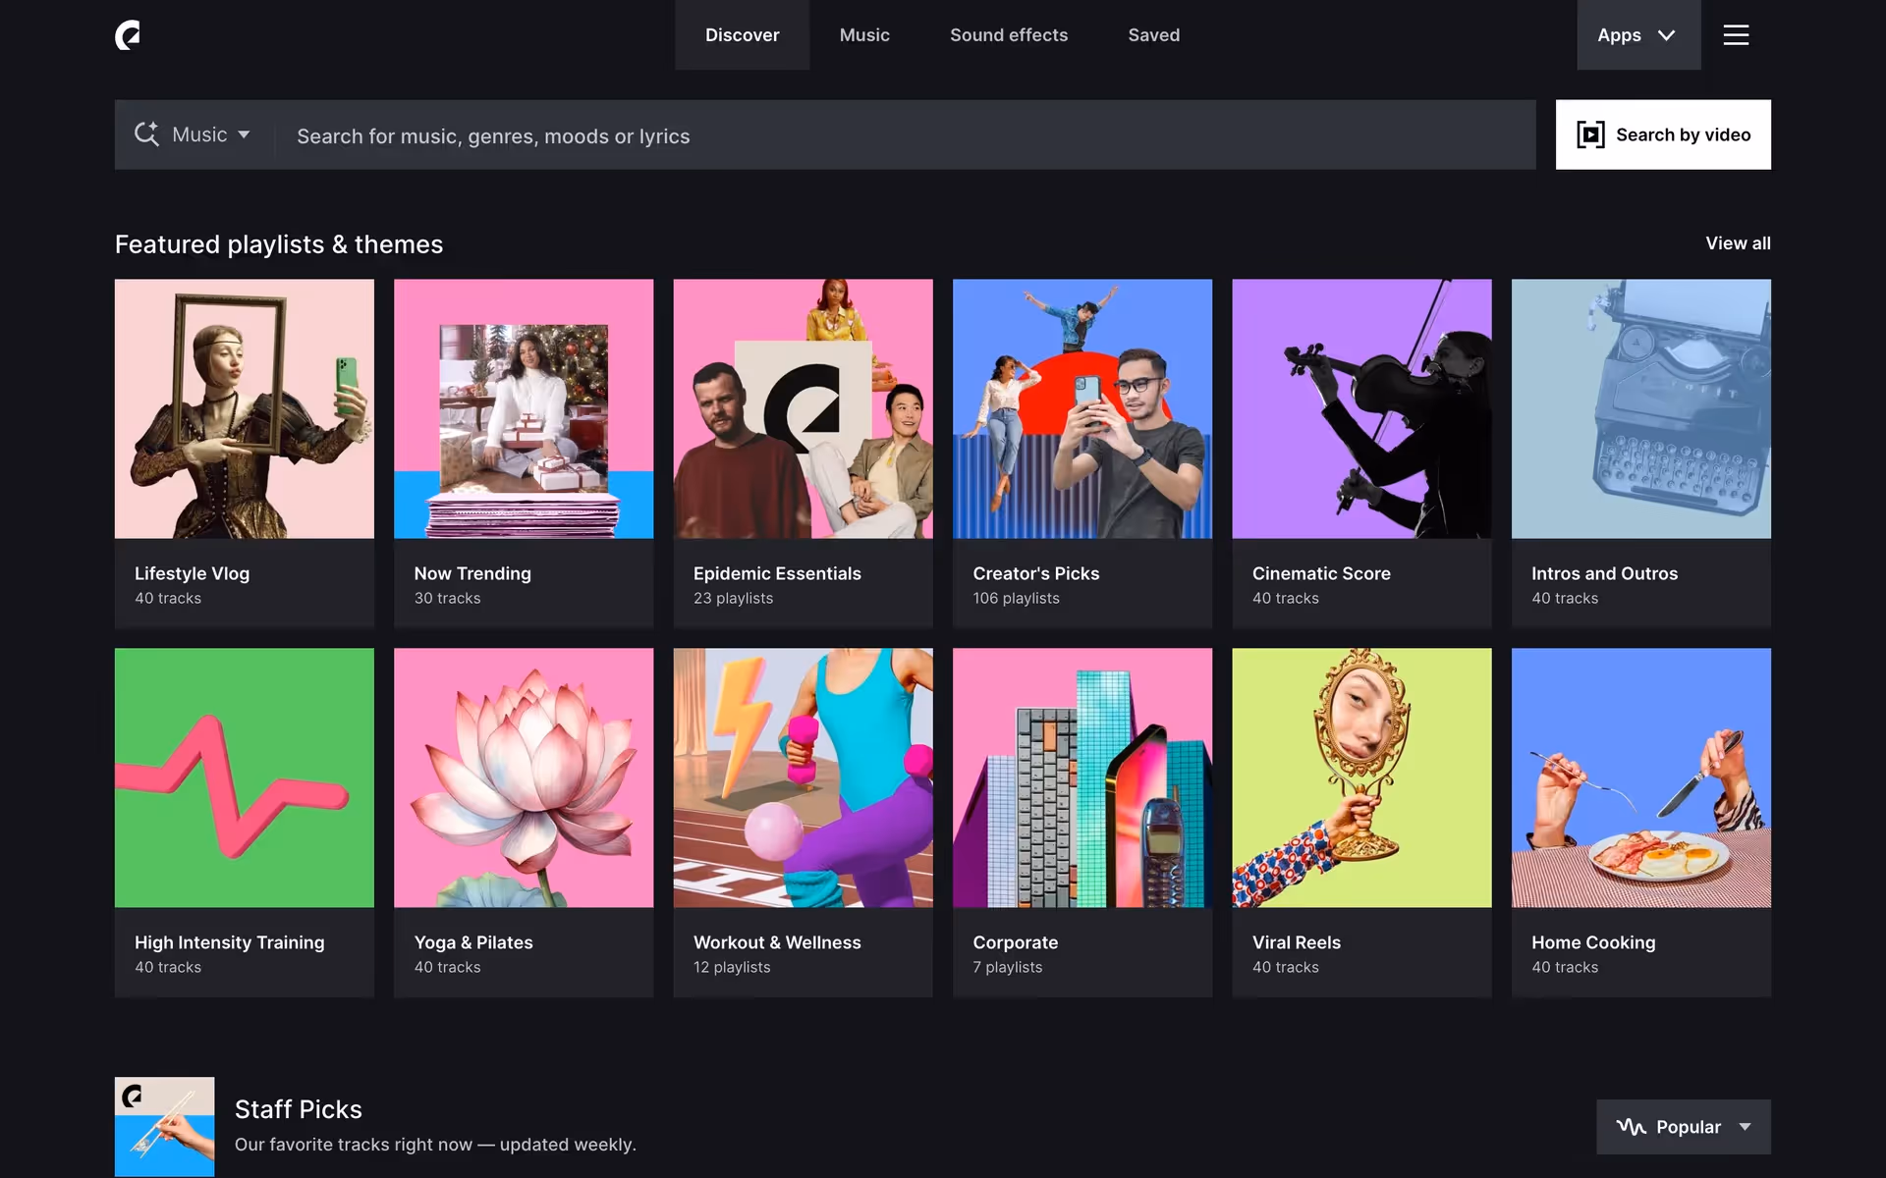Click the music search input field
This screenshot has width=1886, height=1178.
point(904,135)
